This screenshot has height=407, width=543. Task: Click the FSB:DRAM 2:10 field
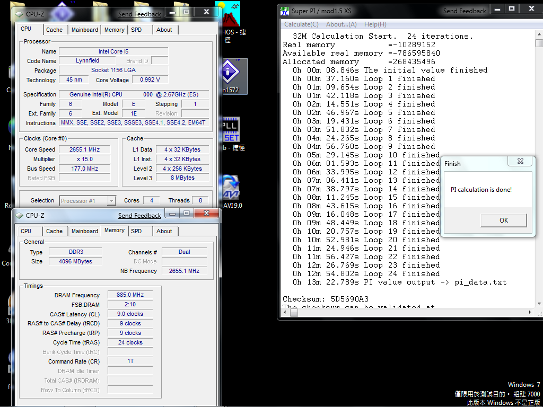(130, 305)
